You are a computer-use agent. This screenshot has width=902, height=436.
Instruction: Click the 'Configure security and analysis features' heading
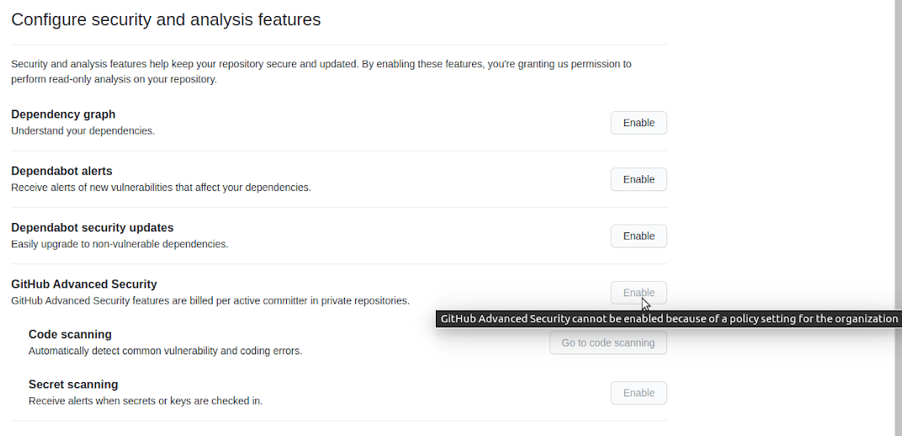(x=166, y=19)
